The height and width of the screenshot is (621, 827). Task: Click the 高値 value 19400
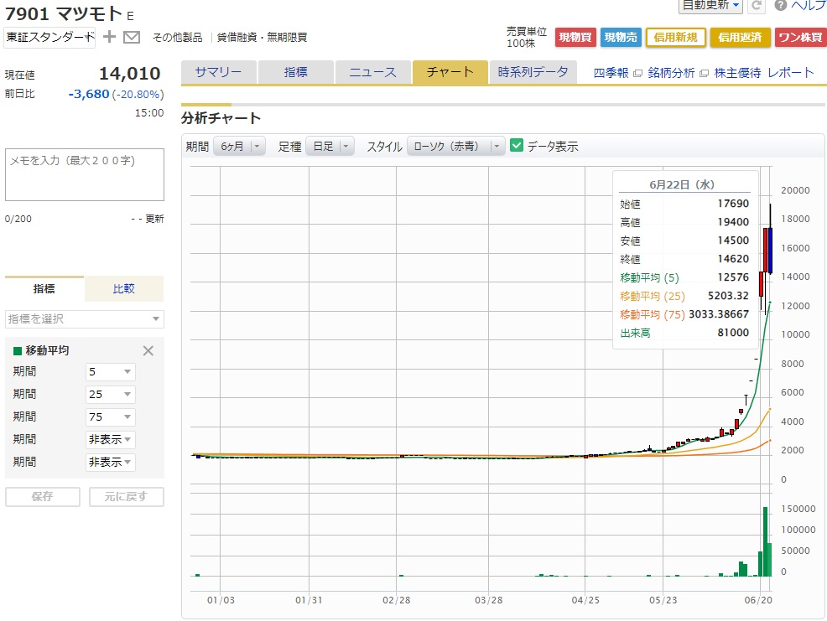pos(733,222)
